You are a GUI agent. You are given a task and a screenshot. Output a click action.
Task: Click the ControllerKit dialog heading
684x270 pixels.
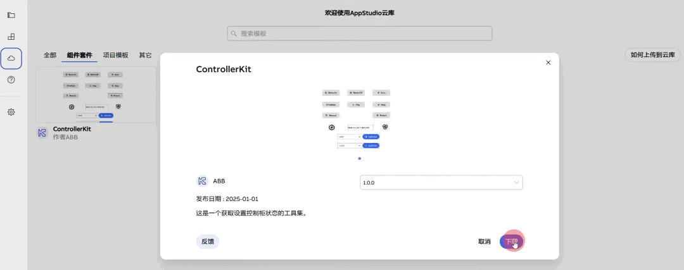tap(224, 70)
